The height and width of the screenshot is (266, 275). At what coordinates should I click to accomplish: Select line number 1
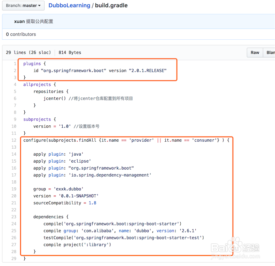point(15,64)
